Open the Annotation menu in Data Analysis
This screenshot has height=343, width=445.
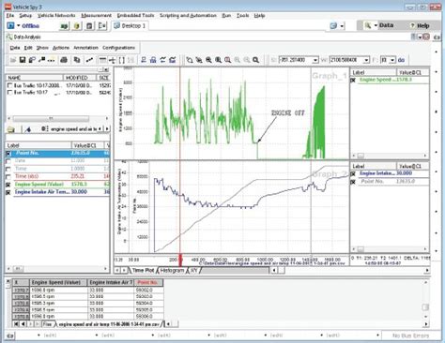(85, 48)
